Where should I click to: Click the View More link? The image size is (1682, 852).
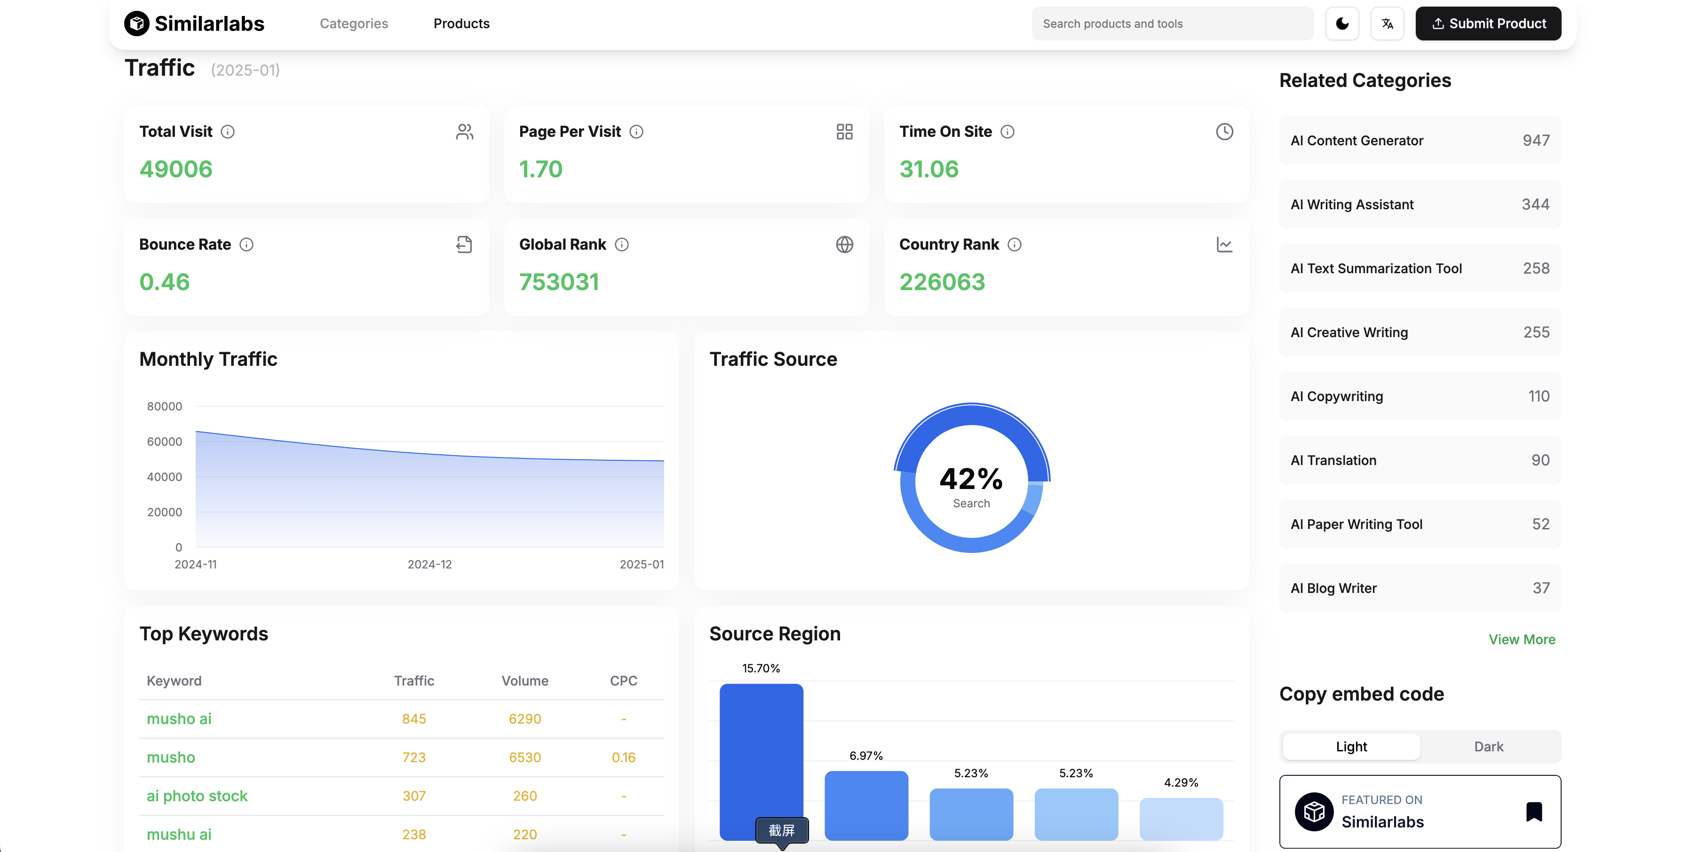(x=1522, y=640)
